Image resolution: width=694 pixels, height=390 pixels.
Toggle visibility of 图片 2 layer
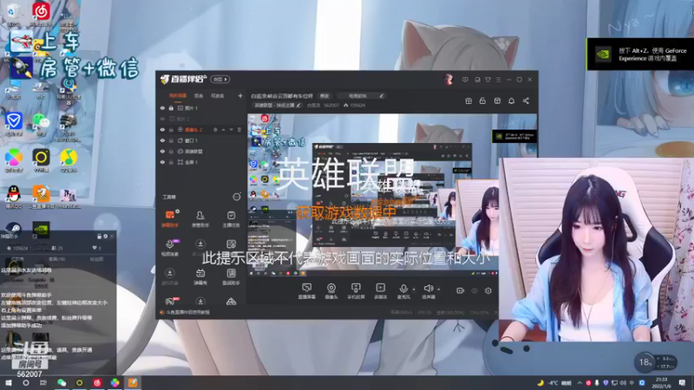point(162,119)
